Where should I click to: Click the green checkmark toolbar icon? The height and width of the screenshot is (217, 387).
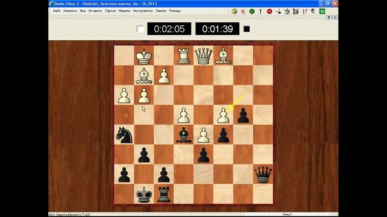(x=252, y=11)
